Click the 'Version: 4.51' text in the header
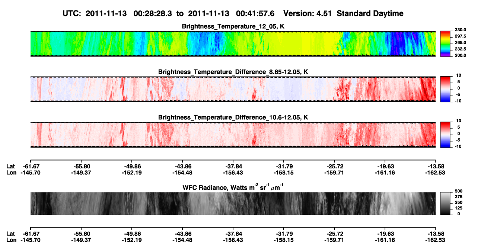 tap(308, 14)
